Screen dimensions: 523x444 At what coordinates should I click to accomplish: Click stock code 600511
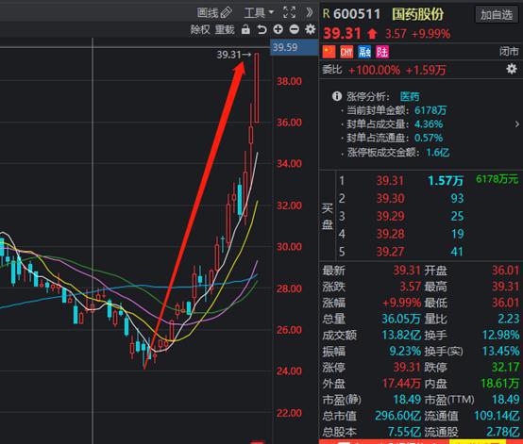(357, 14)
